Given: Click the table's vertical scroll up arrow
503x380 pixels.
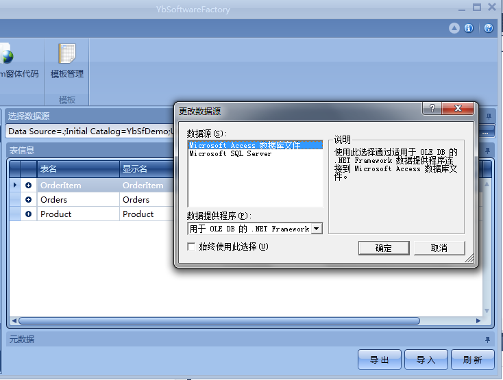Looking at the screenshot, I should 487,184.
